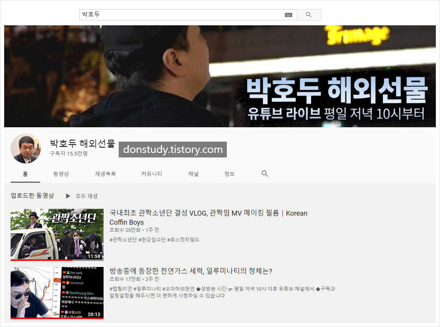Click the hashtag #한강입수단

point(152,240)
